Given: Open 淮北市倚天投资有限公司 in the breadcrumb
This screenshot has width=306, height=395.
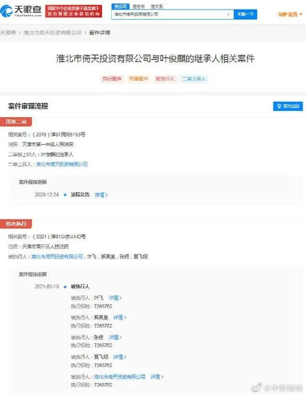Looking at the screenshot, I should [53, 33].
